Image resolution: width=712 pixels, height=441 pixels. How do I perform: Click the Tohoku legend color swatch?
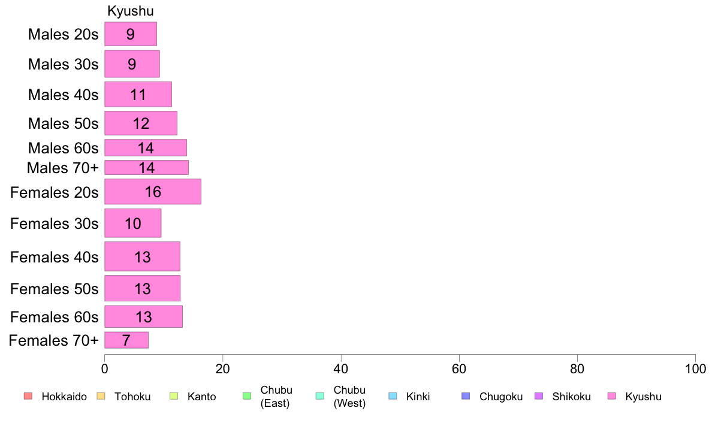[101, 396]
